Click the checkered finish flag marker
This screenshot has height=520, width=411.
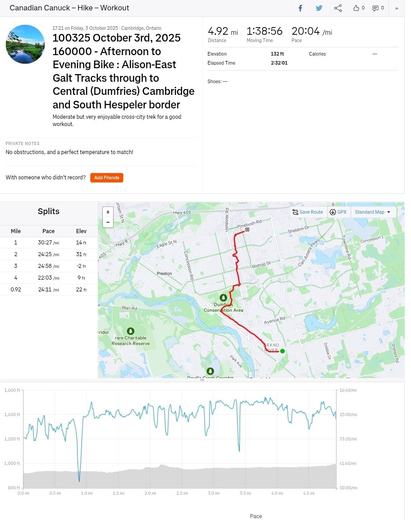tap(247, 230)
